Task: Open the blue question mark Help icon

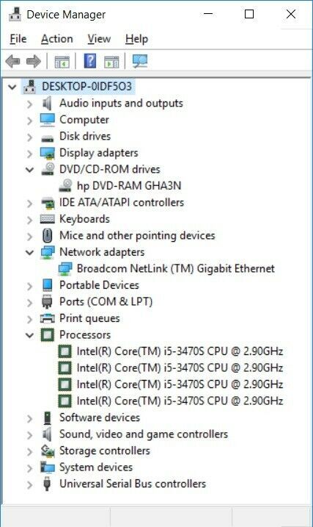Action: click(x=90, y=61)
